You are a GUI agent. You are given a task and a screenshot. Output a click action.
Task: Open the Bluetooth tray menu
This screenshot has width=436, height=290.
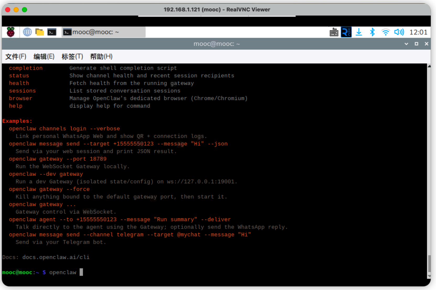click(x=372, y=32)
